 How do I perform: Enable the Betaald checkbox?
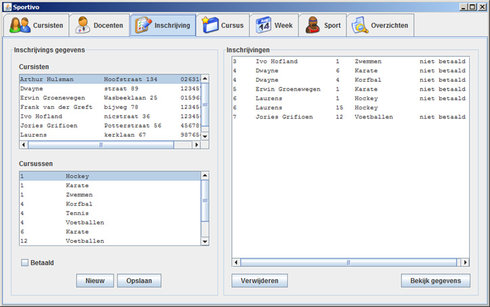(x=25, y=263)
